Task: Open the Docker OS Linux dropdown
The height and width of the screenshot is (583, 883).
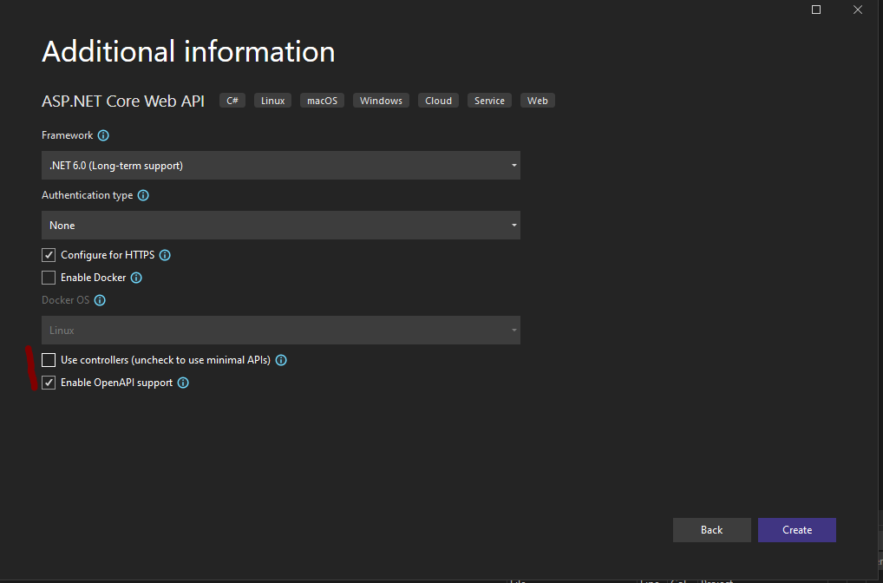Action: click(x=281, y=331)
